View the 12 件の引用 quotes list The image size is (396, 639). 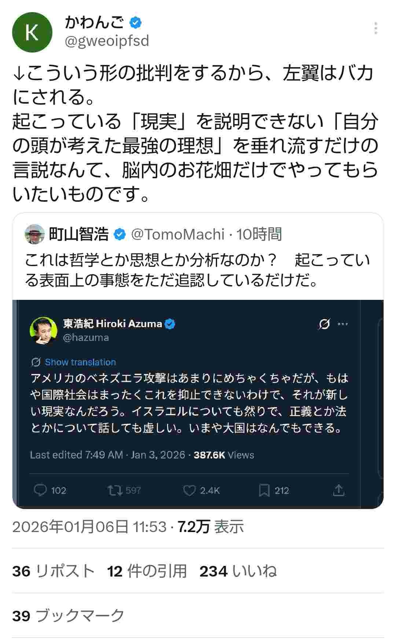147,571
